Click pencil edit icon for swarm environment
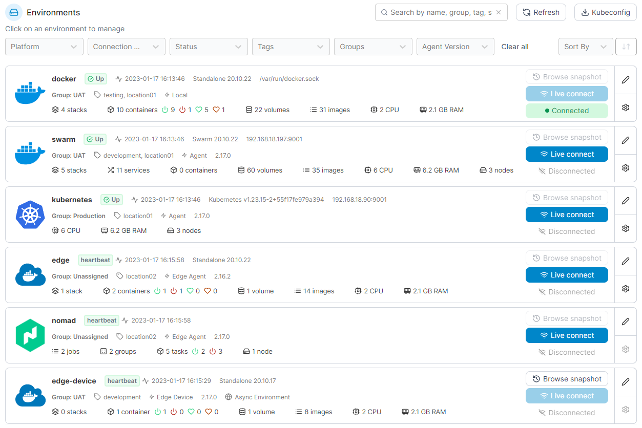Viewport: 642px width, 428px height. tap(625, 140)
